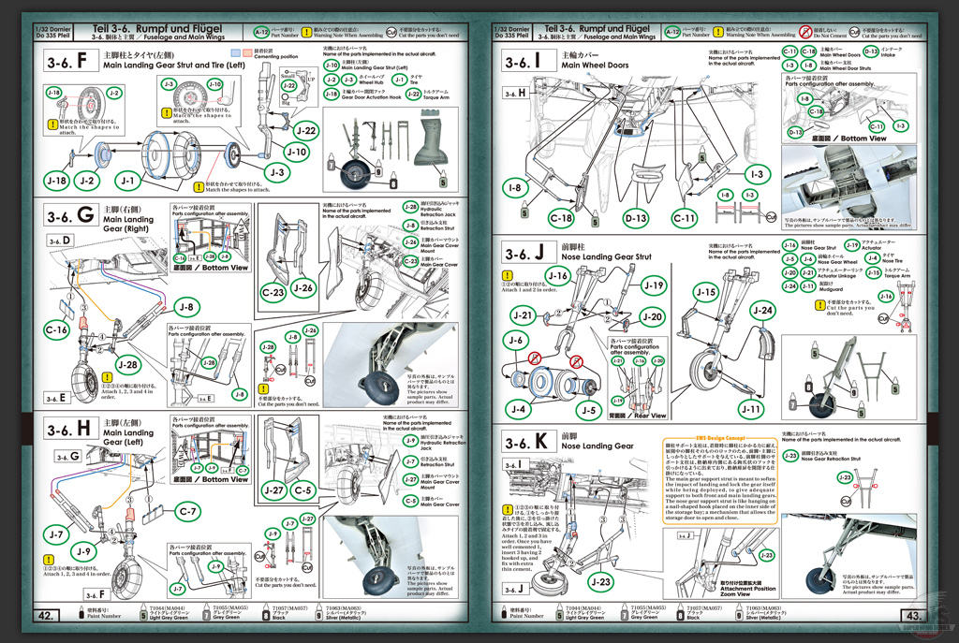
Task: Click the 'Bottom View' label in step I
Action: [x=863, y=139]
